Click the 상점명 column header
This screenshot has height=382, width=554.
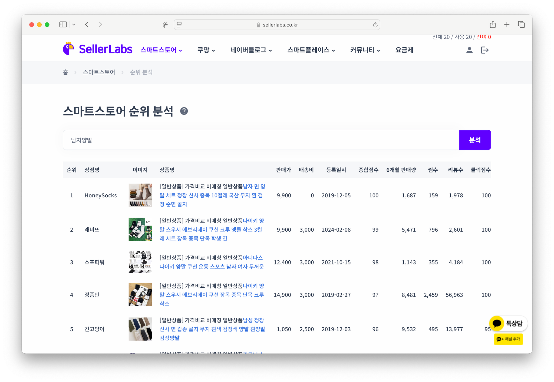[x=92, y=170]
